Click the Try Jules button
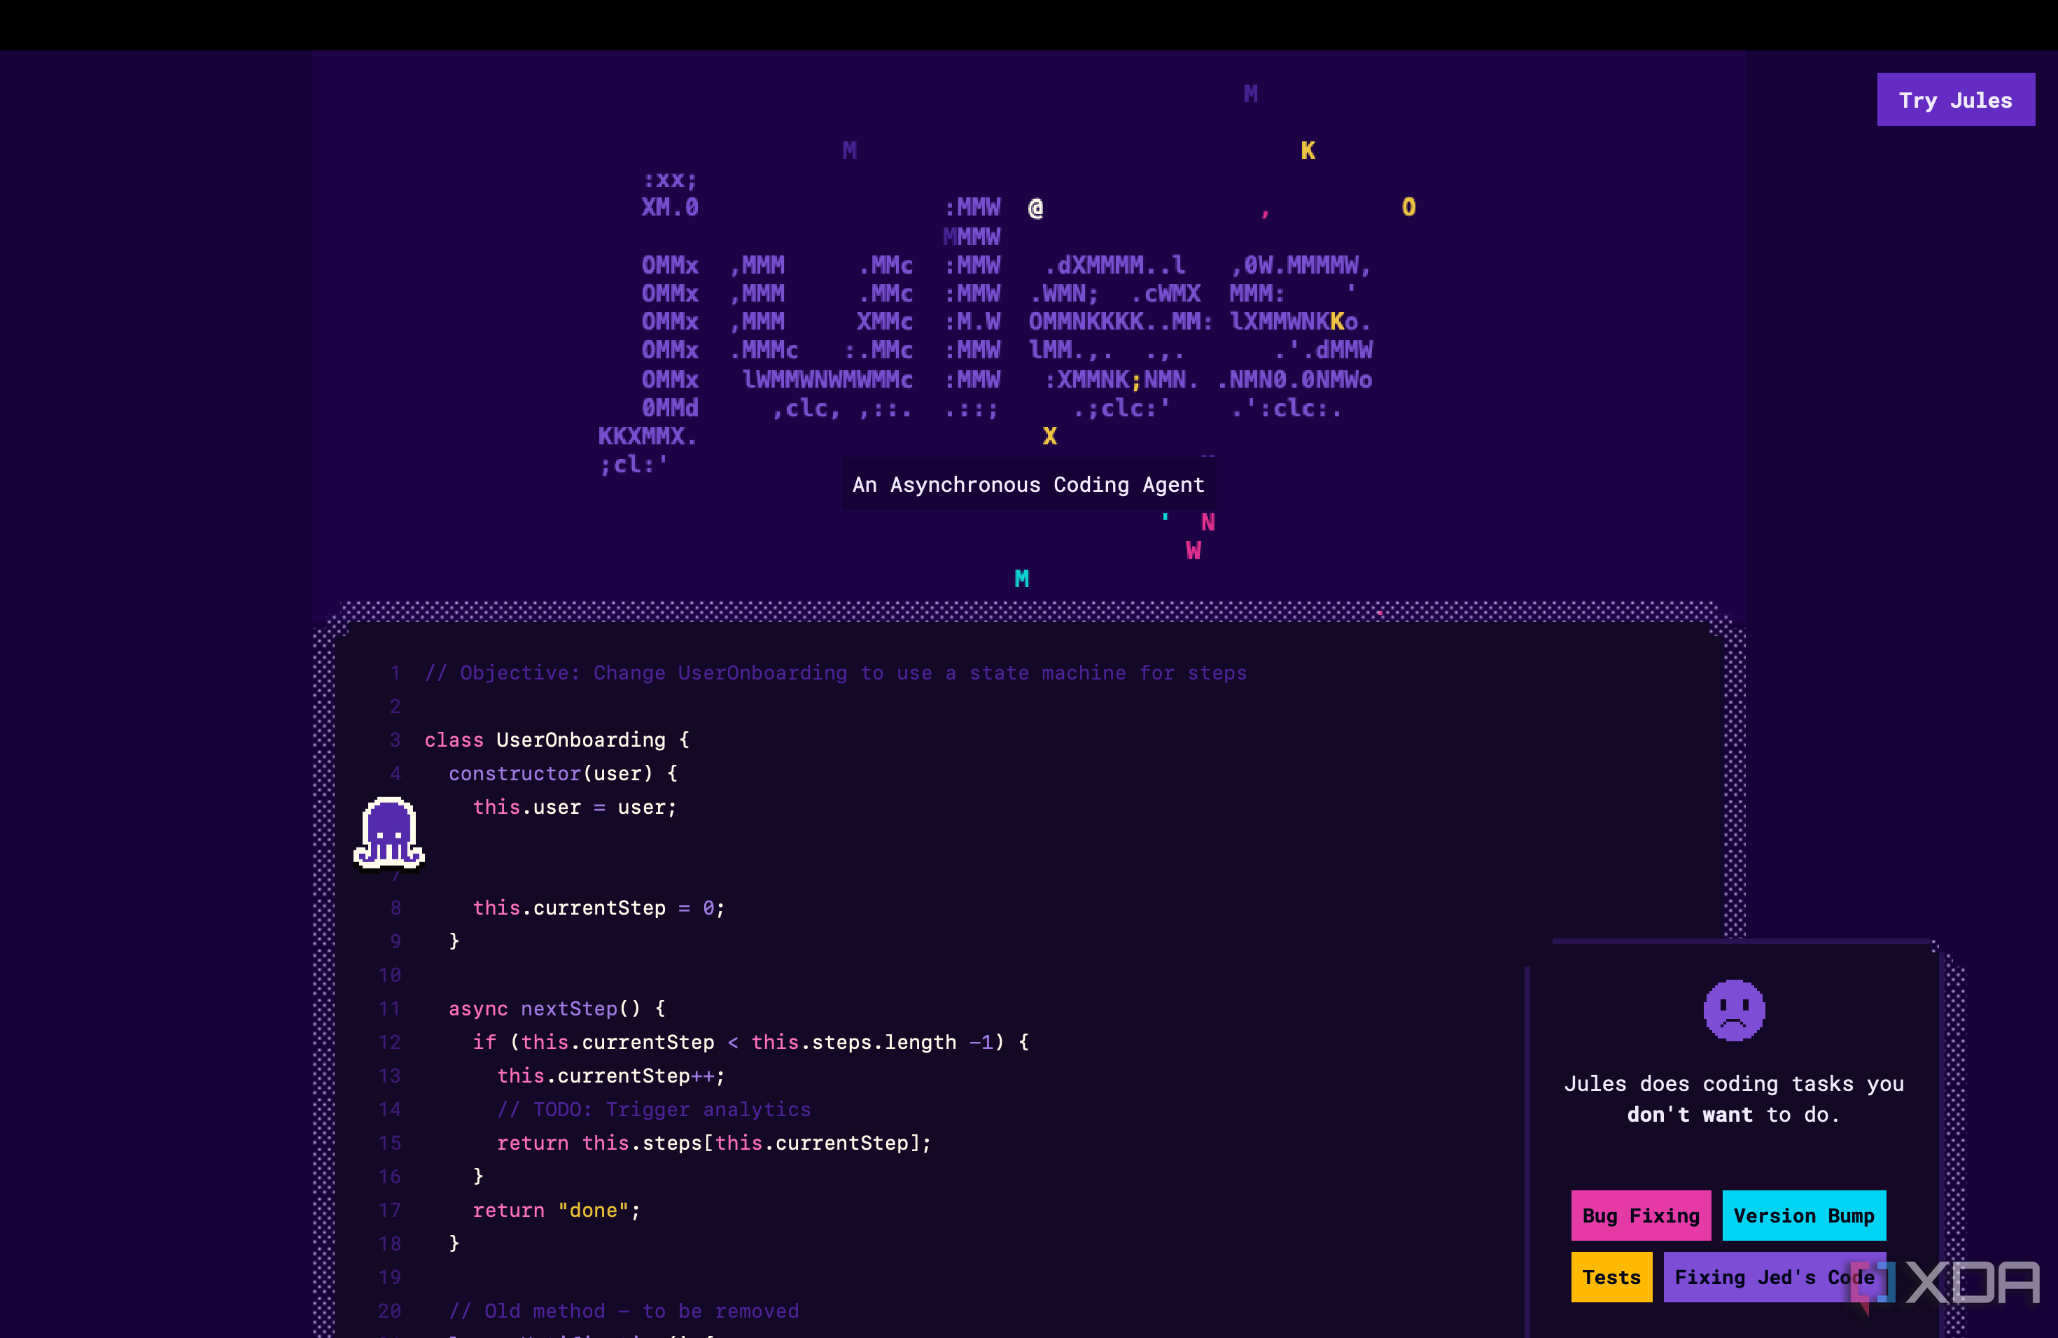 [1955, 100]
